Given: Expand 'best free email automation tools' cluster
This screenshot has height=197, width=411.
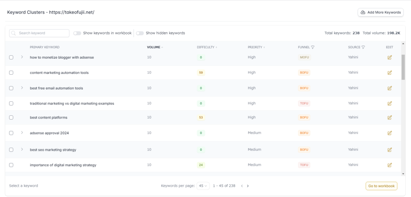Looking at the screenshot, I should click(22, 88).
